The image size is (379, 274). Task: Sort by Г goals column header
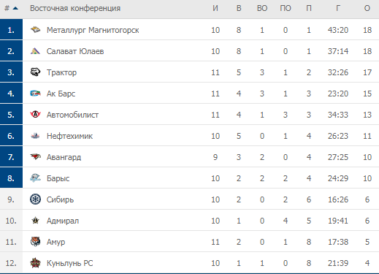[338, 9]
